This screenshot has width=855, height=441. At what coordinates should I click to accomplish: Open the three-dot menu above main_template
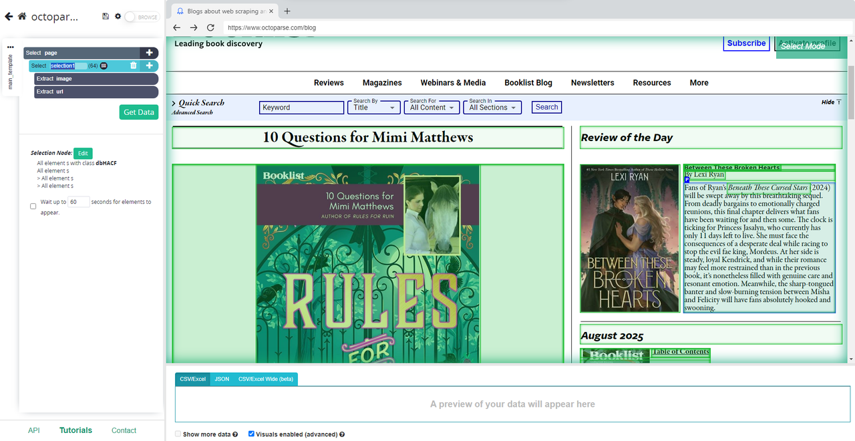point(10,47)
